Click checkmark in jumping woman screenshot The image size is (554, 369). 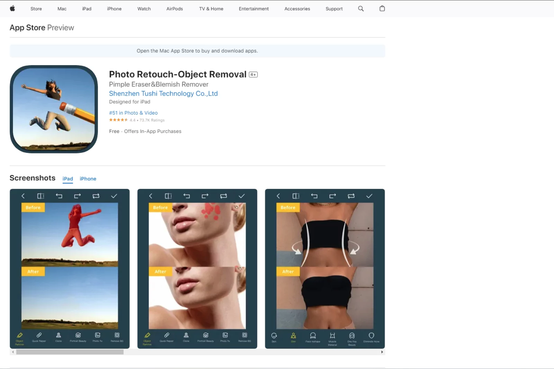coord(114,196)
